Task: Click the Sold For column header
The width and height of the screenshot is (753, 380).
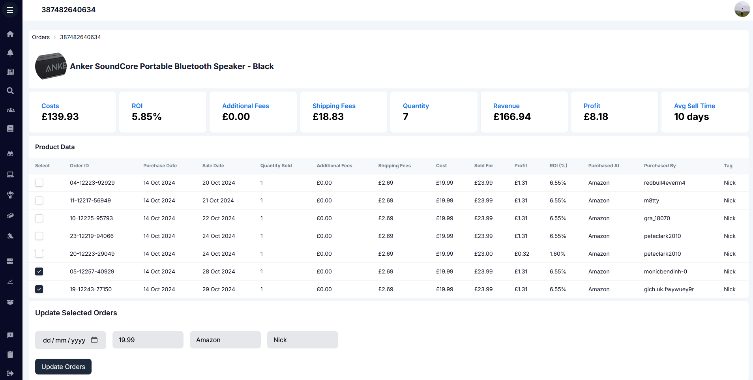Action: (x=483, y=166)
